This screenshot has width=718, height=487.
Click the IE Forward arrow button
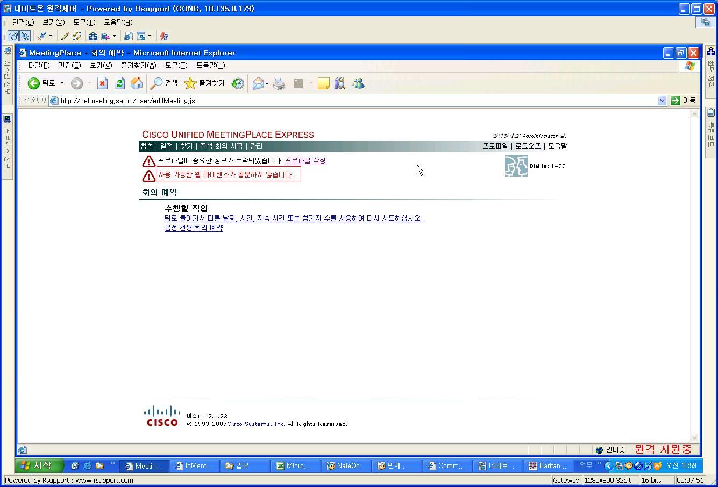click(x=77, y=83)
